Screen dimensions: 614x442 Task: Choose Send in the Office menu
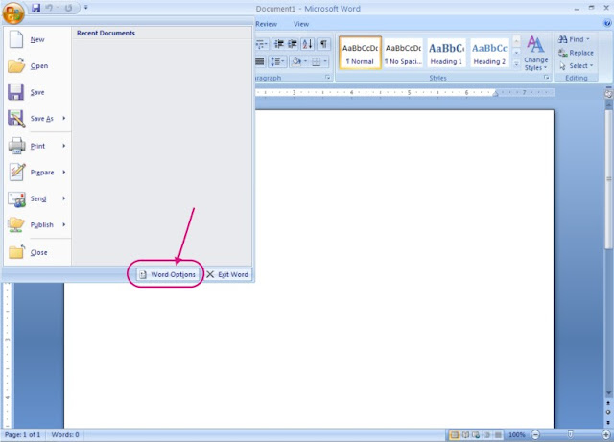coord(32,198)
